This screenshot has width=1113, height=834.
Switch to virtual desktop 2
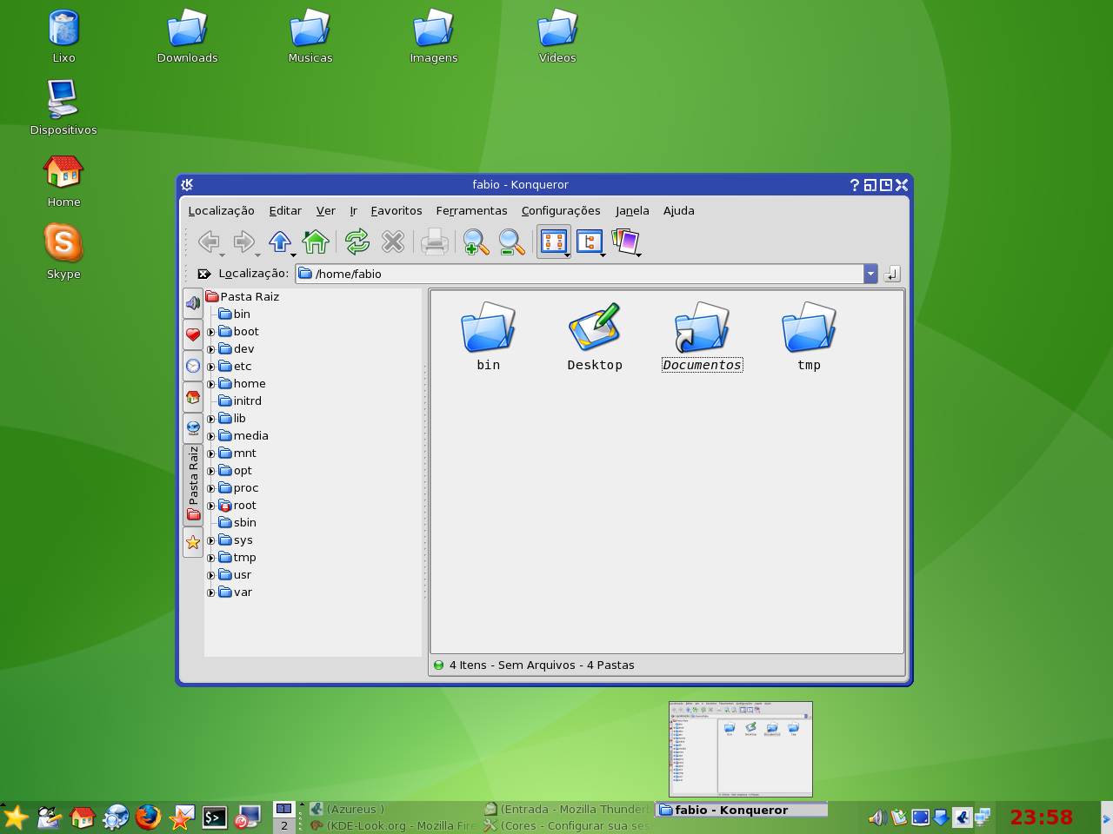tap(284, 825)
